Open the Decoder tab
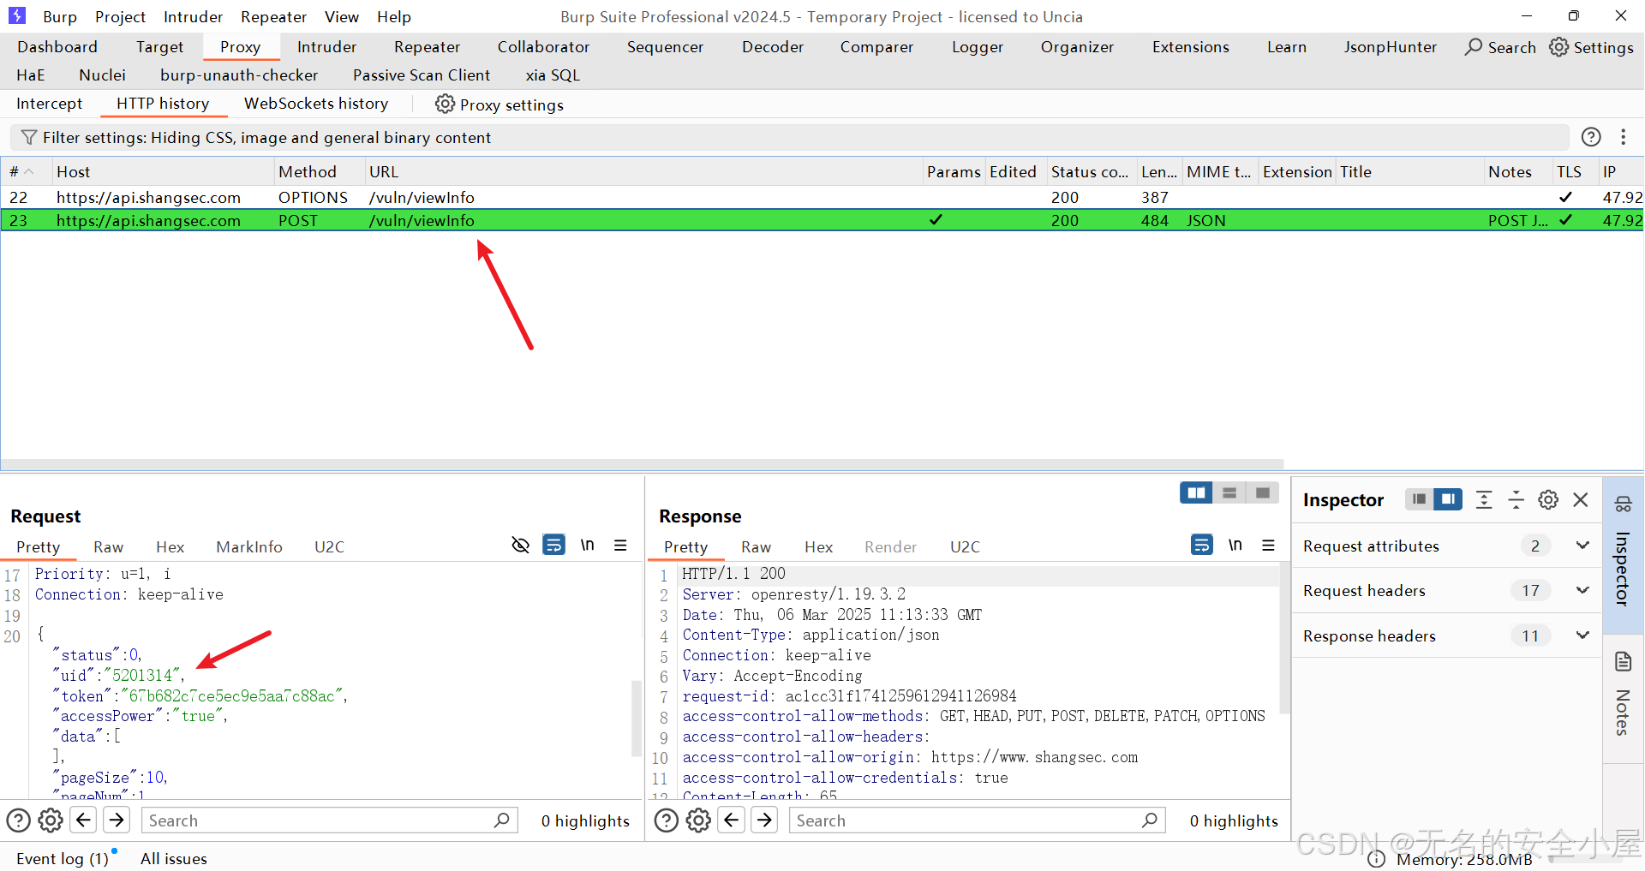 [x=773, y=47]
